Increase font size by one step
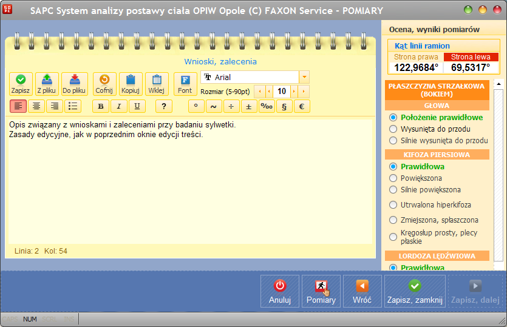The height and width of the screenshot is (327, 507). pos(294,92)
